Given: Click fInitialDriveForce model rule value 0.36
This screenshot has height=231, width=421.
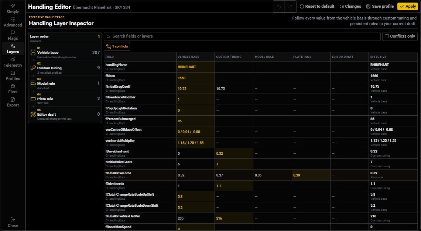Looking at the screenshot, I should 258,175.
